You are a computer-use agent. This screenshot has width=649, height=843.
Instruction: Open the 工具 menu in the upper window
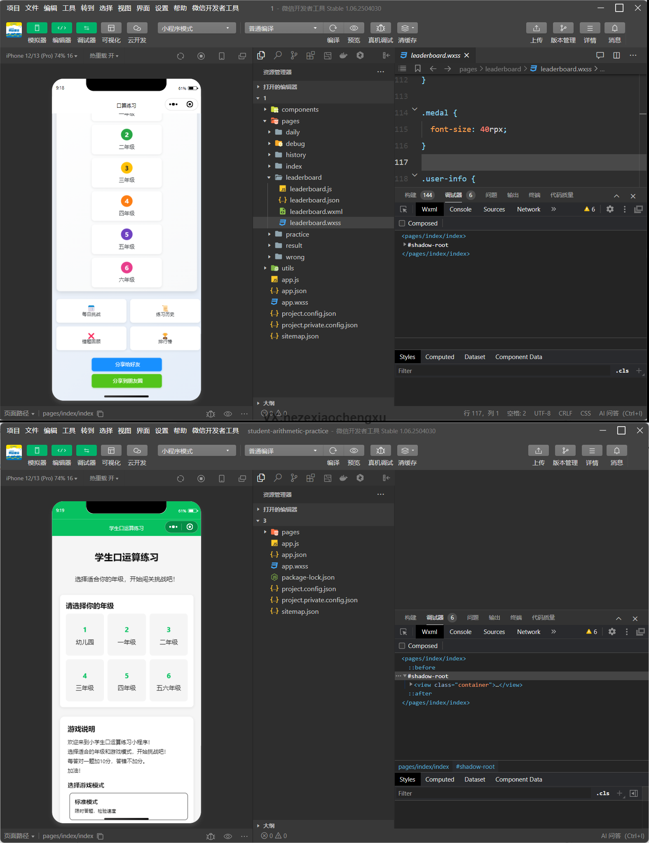pos(69,8)
